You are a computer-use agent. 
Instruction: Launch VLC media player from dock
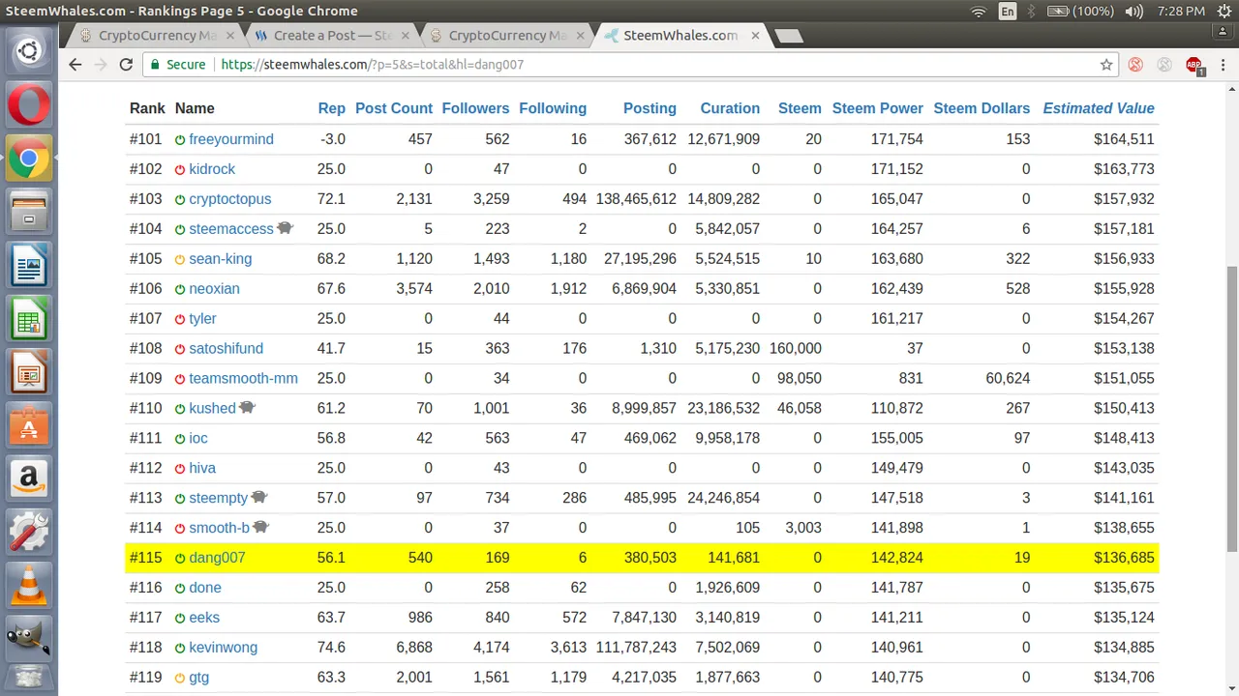pyautogui.click(x=29, y=586)
